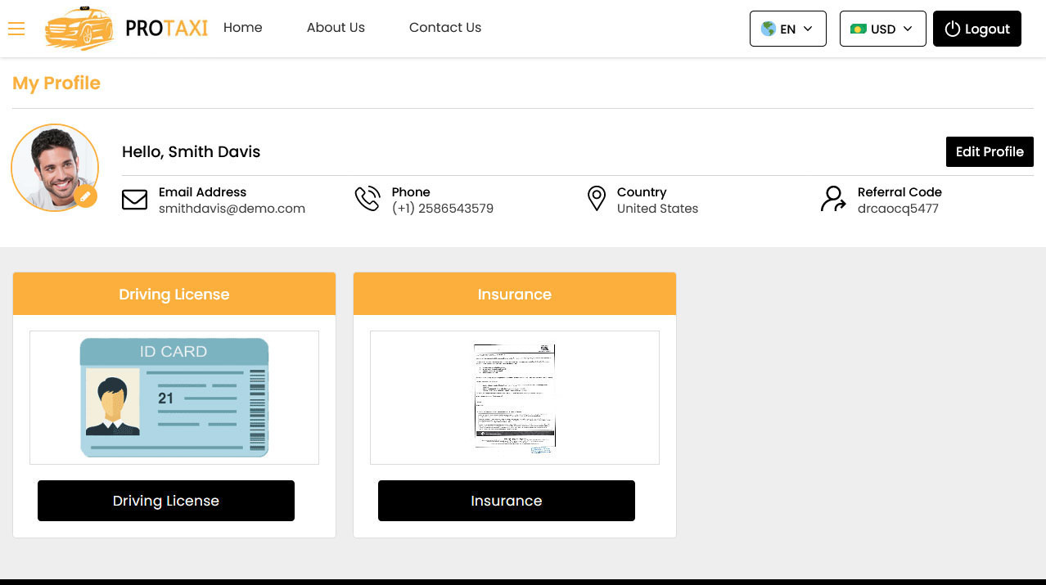Screen dimensions: 1046x585
Task: Click the phone handset icon
Action: 367,198
